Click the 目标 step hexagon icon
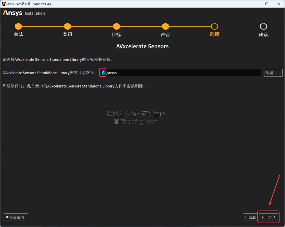Screen dimensions: 285x227 117,26
